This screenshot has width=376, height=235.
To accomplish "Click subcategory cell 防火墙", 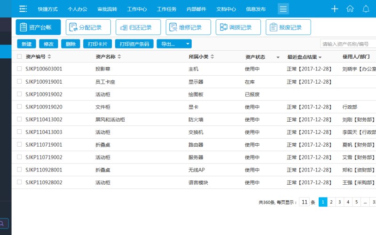I will (196, 119).
